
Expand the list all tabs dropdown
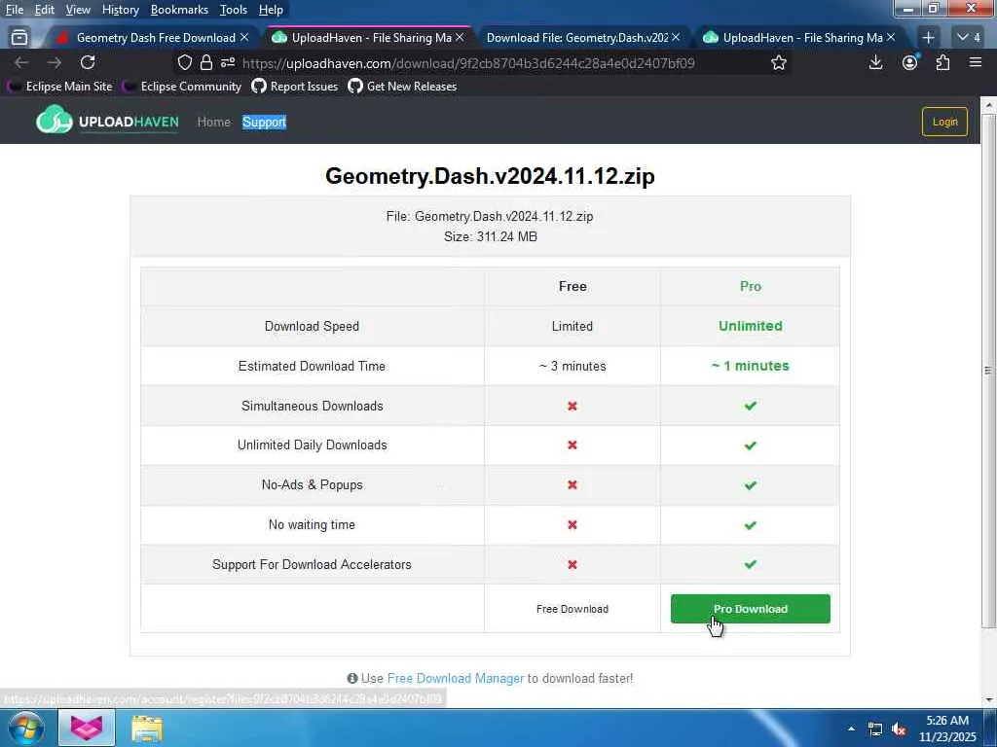[969, 38]
